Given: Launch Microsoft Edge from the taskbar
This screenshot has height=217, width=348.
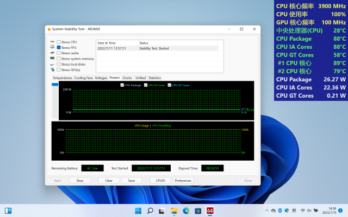Looking at the screenshot, I should click(185, 210).
